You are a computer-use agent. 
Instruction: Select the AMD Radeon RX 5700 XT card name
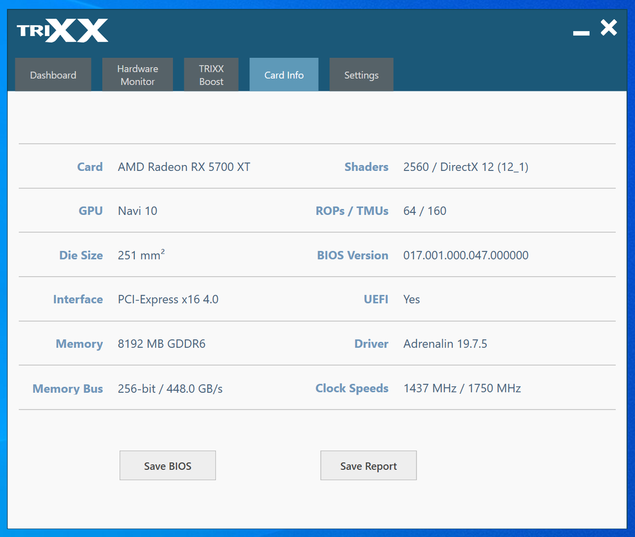[184, 167]
